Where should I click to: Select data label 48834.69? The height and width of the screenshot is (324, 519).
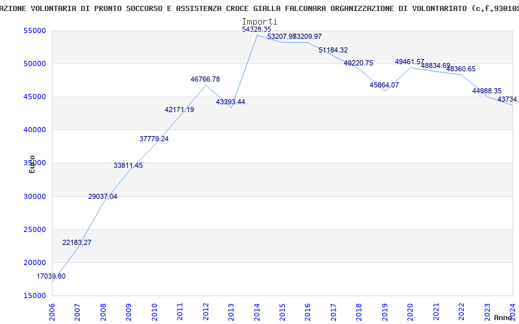pyautogui.click(x=435, y=66)
